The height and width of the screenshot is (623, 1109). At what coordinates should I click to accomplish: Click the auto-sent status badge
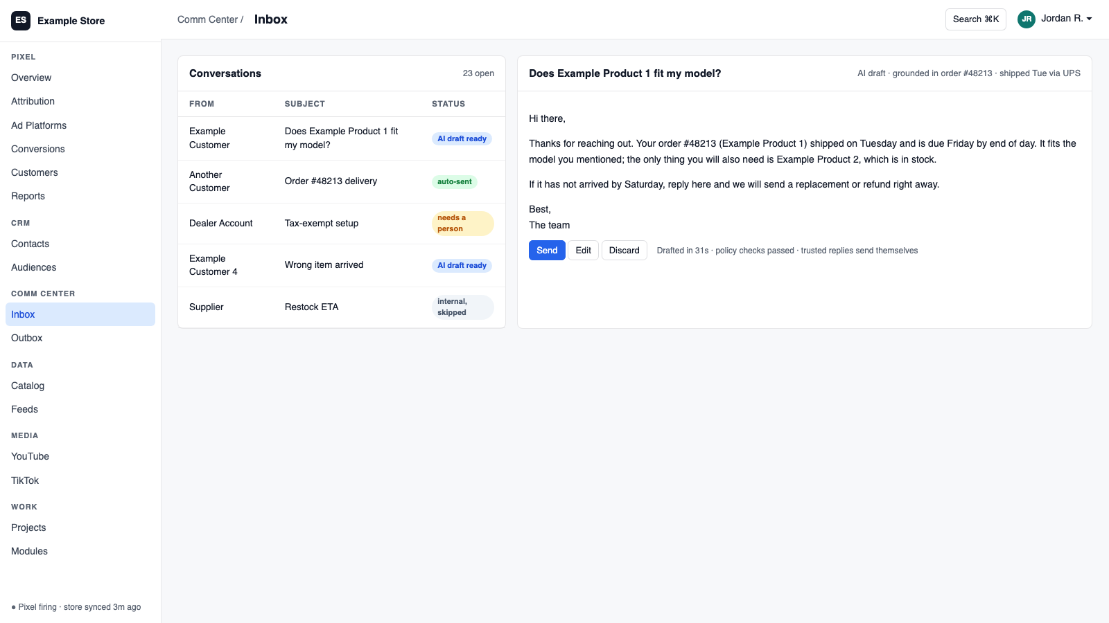455,181
